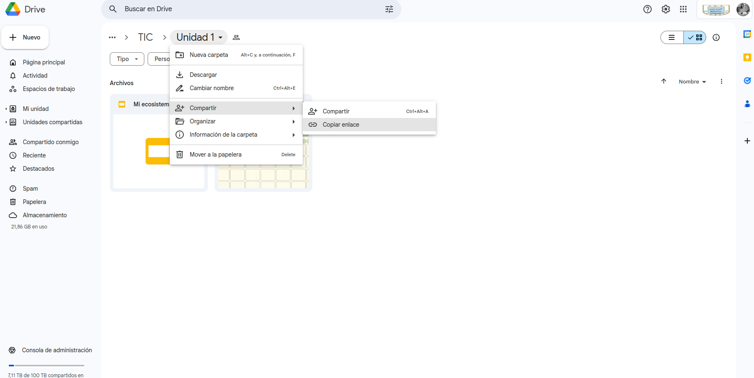Open Google Tasks side panel icon

click(747, 81)
